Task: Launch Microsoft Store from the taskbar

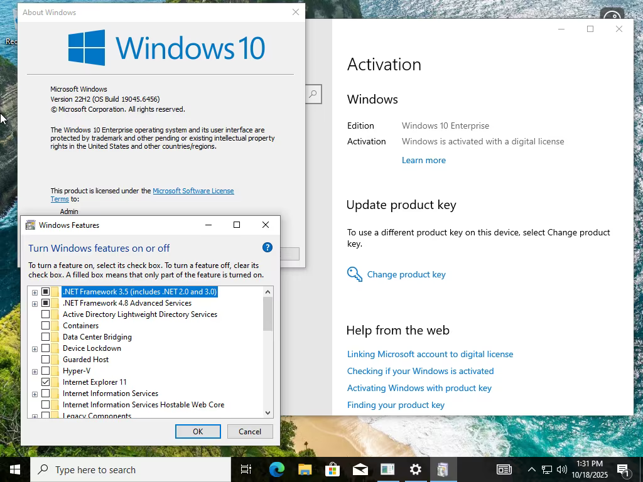Action: [333, 469]
